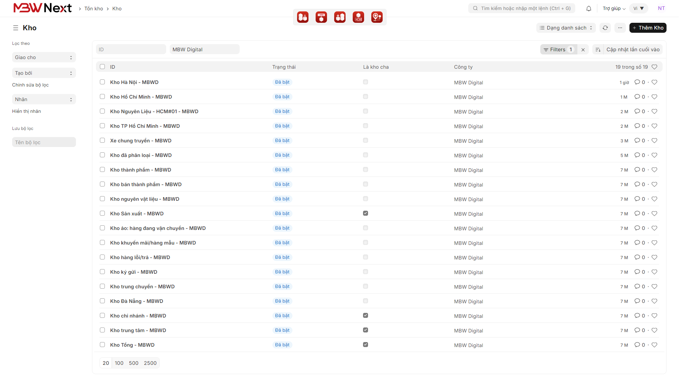The height and width of the screenshot is (383, 684).
Task: Open notifications bell
Action: (589, 9)
